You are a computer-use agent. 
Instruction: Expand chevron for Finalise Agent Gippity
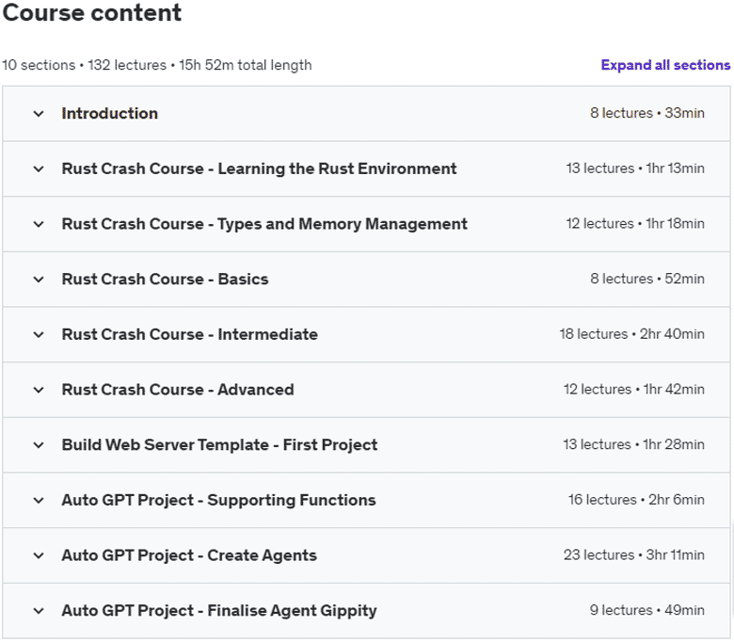(x=39, y=611)
